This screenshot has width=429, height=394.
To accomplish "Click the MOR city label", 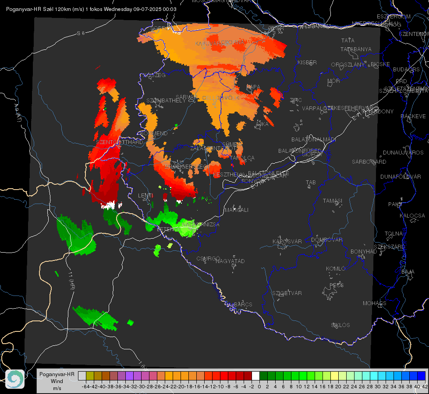I will [334, 81].
